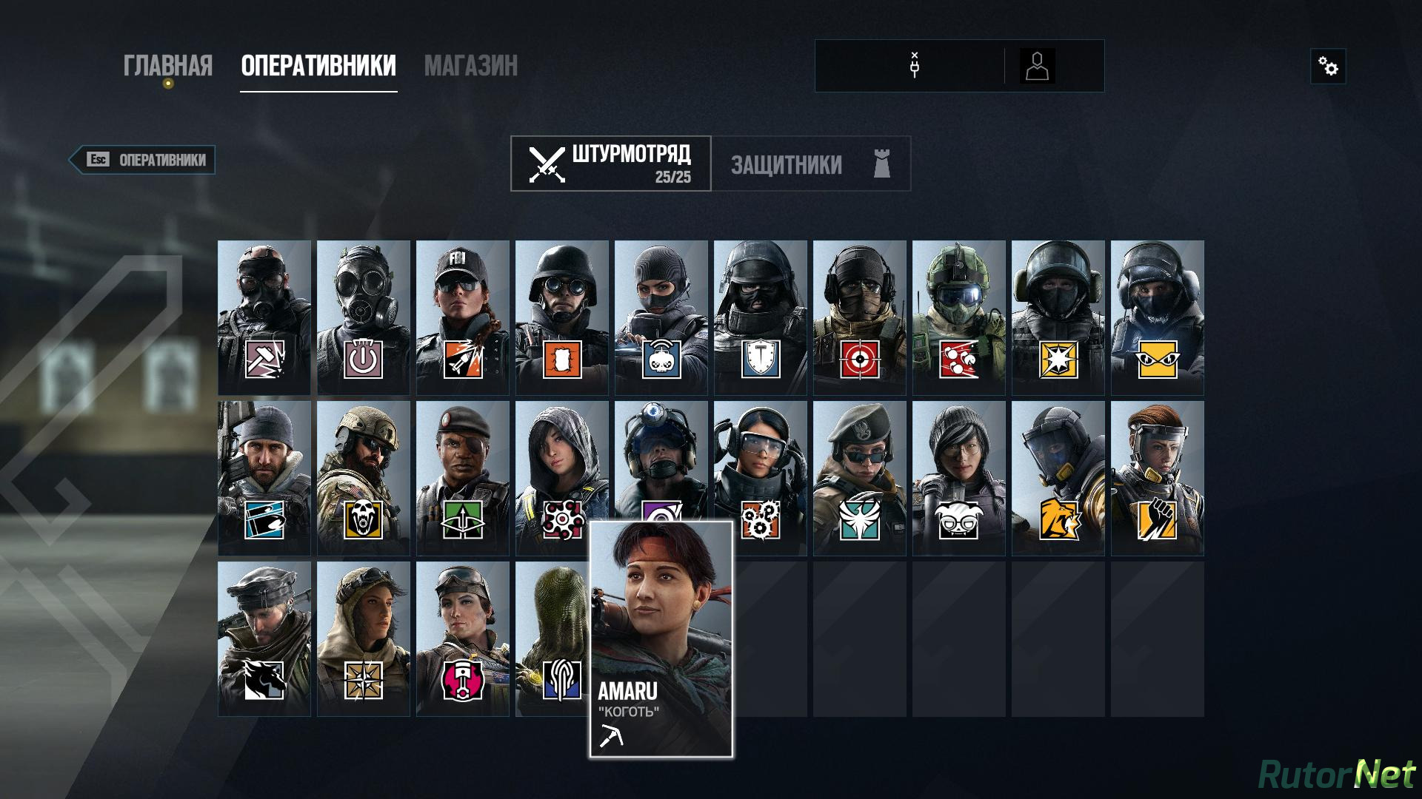Select Thermite operator with orange charge icon
This screenshot has width=1422, height=799.
pos(562,317)
